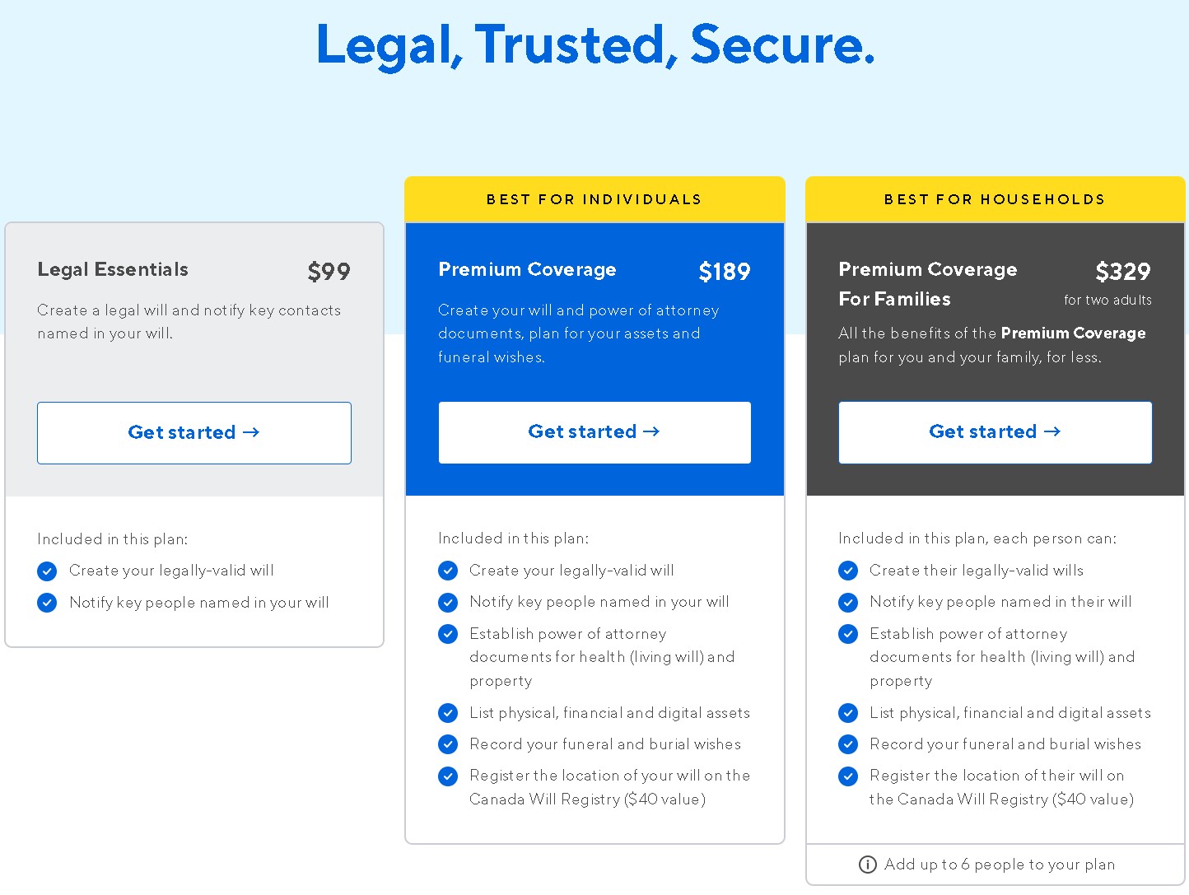Click info icon beside Add up to 6 people
This screenshot has height=895, width=1189.
pyautogui.click(x=867, y=865)
